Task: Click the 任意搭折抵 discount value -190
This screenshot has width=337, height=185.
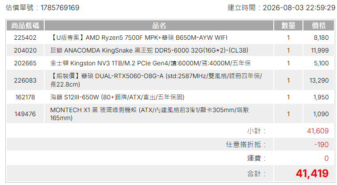Action: [322, 144]
